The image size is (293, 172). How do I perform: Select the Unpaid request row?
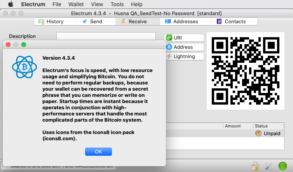(225, 133)
